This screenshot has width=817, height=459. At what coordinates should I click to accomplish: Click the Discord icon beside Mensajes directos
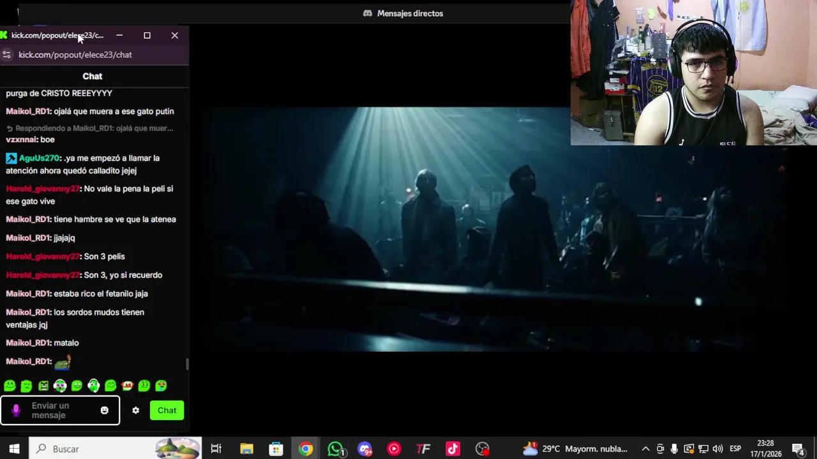368,13
